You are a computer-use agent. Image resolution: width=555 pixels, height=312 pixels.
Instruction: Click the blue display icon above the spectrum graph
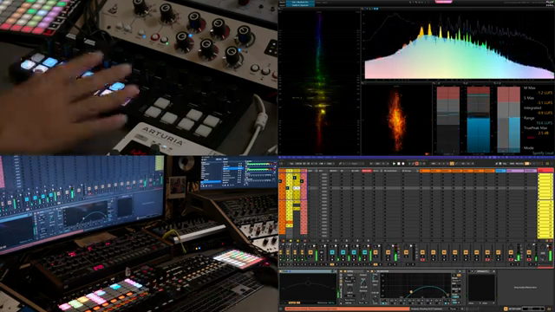(x=376, y=9)
